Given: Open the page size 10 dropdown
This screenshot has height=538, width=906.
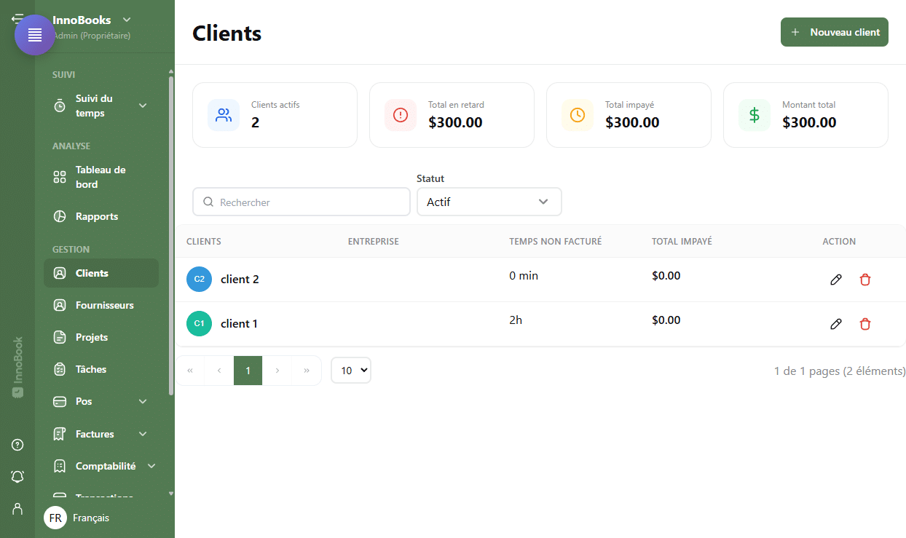Looking at the screenshot, I should [x=351, y=371].
